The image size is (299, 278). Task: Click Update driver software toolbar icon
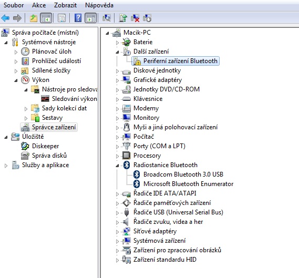point(123,18)
